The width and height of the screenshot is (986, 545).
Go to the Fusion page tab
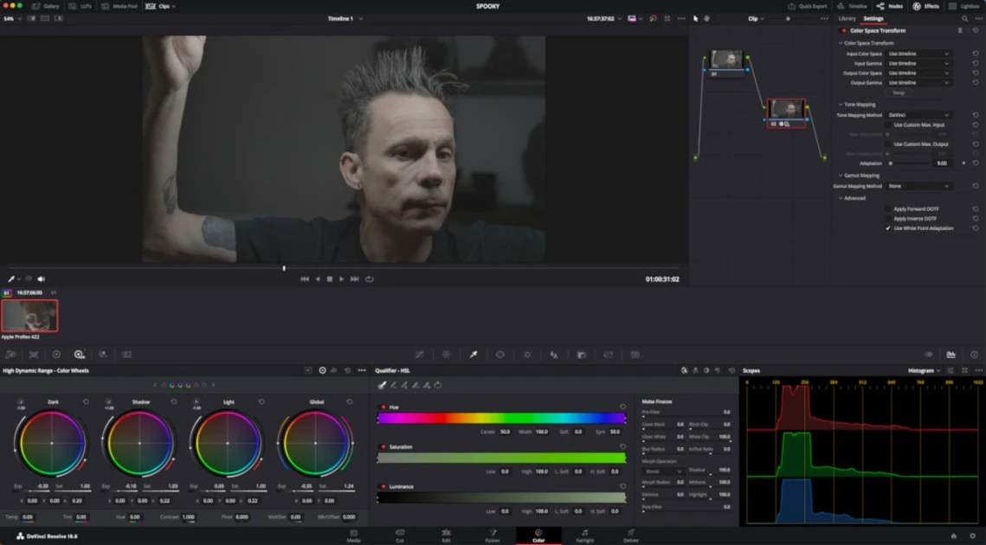click(x=493, y=535)
